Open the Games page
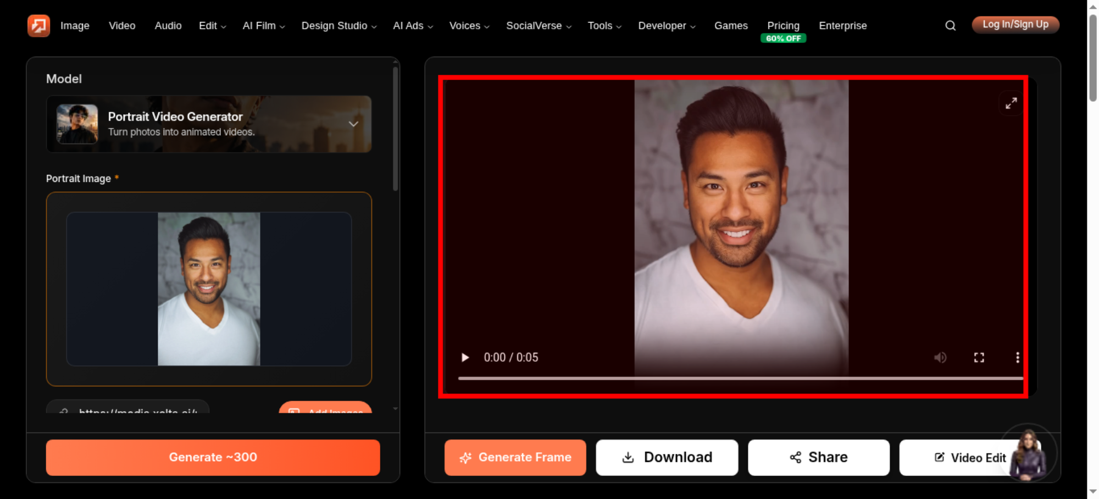The height and width of the screenshot is (499, 1099). point(731,26)
